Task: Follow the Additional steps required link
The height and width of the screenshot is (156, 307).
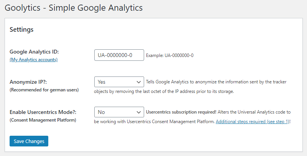Action: 253,122
